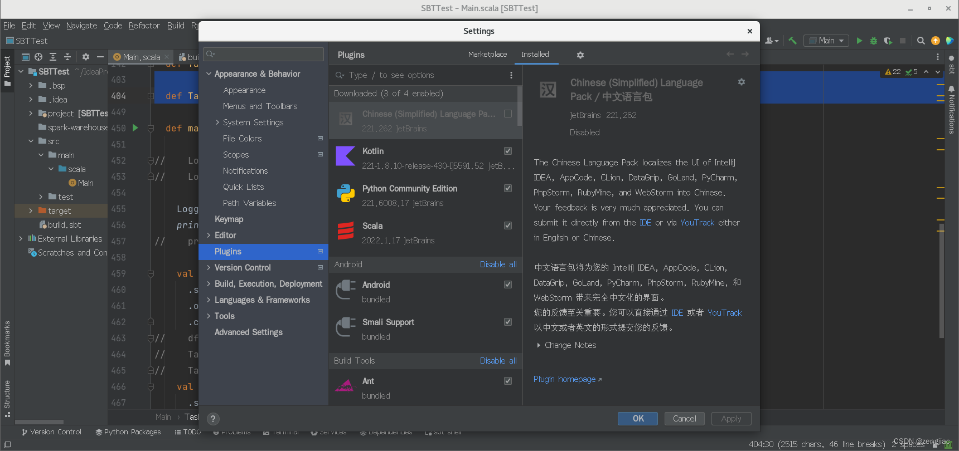The image size is (959, 451).
Task: Click the Ant plugin icon
Action: click(345, 386)
